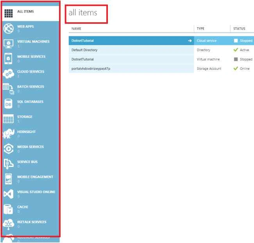Open the Storage table icon

(8, 119)
